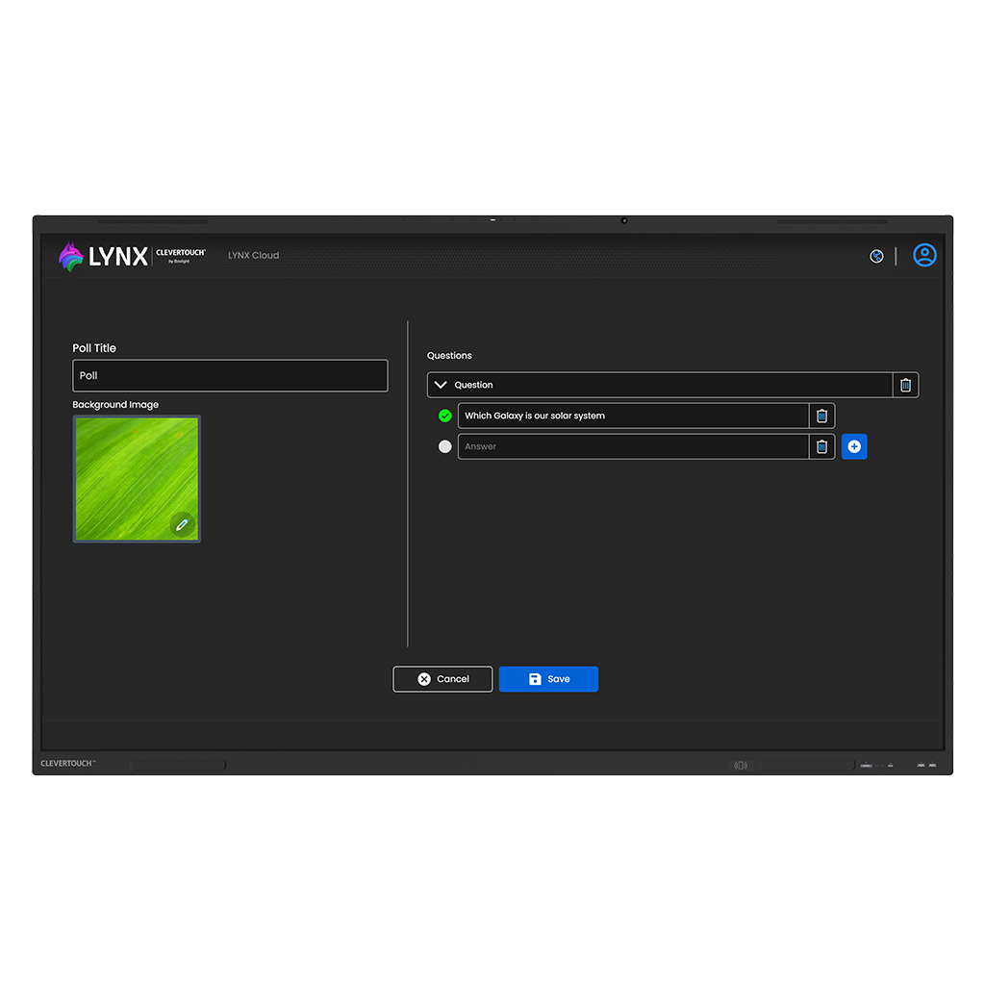
Task: Open the user profile icon
Action: [924, 256]
